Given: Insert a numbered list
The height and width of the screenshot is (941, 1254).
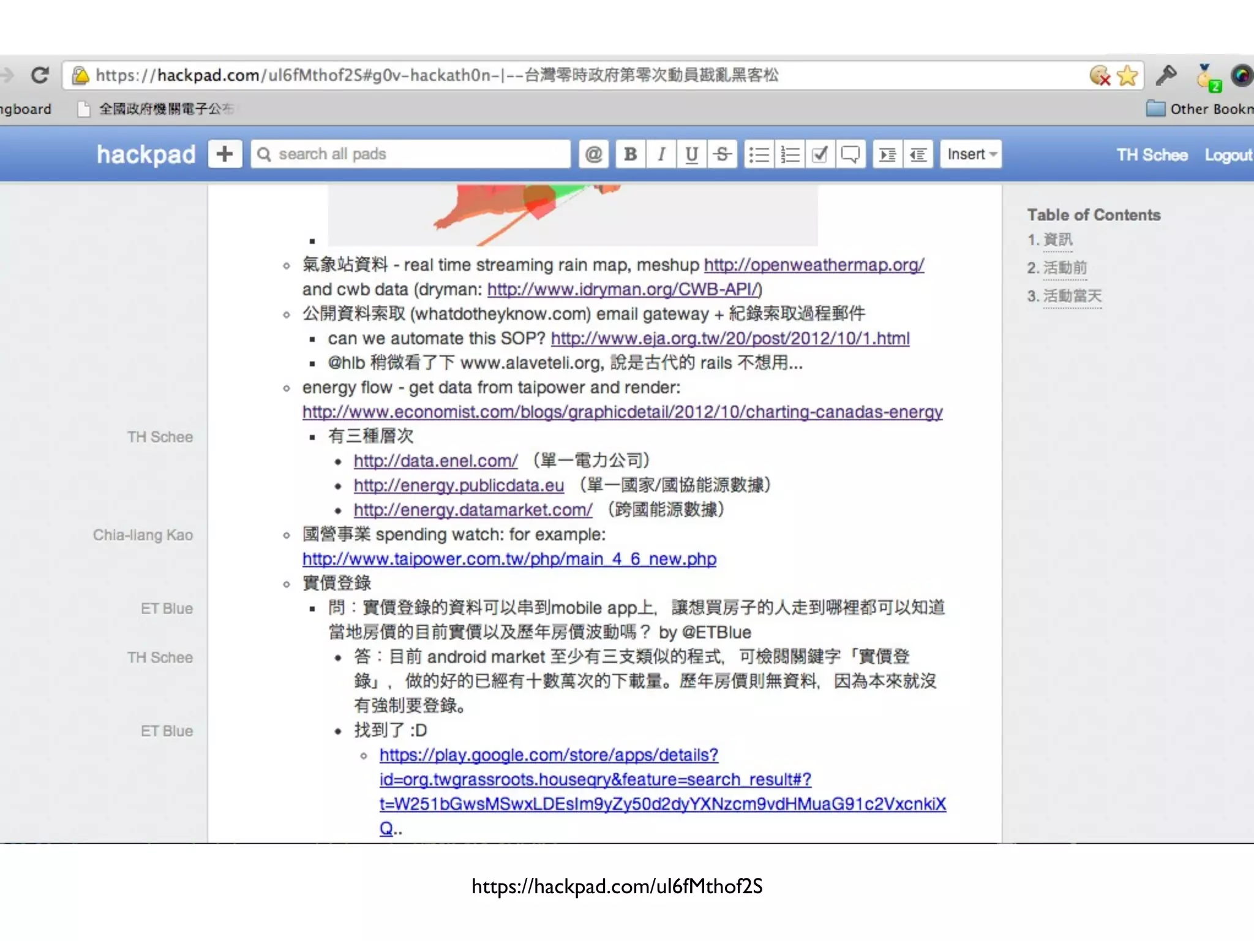Looking at the screenshot, I should pyautogui.click(x=790, y=154).
